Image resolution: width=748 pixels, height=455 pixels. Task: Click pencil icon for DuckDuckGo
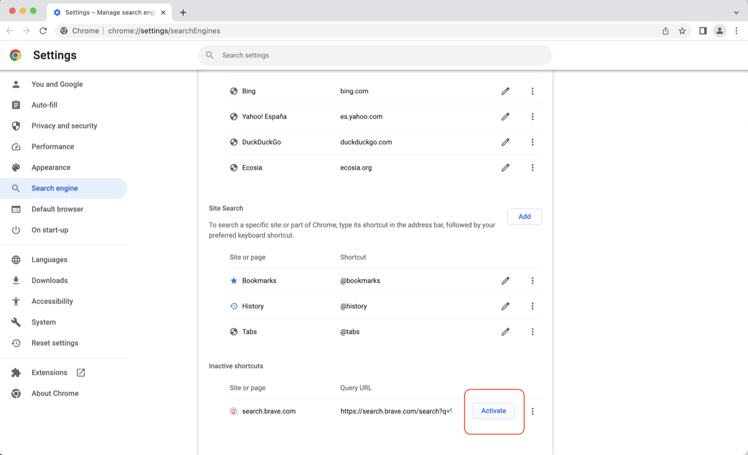point(505,142)
